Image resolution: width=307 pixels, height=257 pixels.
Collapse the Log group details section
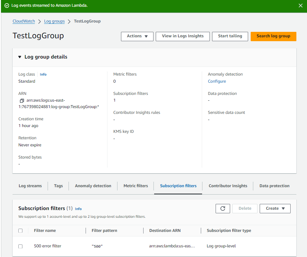tap(20, 57)
